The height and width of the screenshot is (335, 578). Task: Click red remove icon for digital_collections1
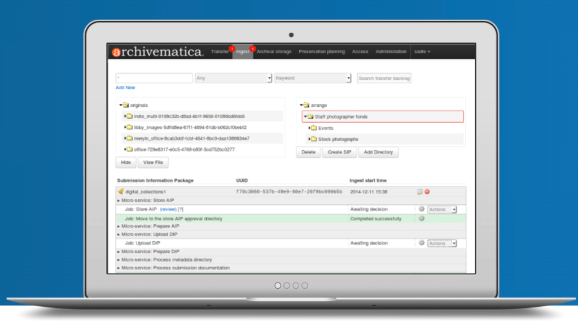coord(427,192)
